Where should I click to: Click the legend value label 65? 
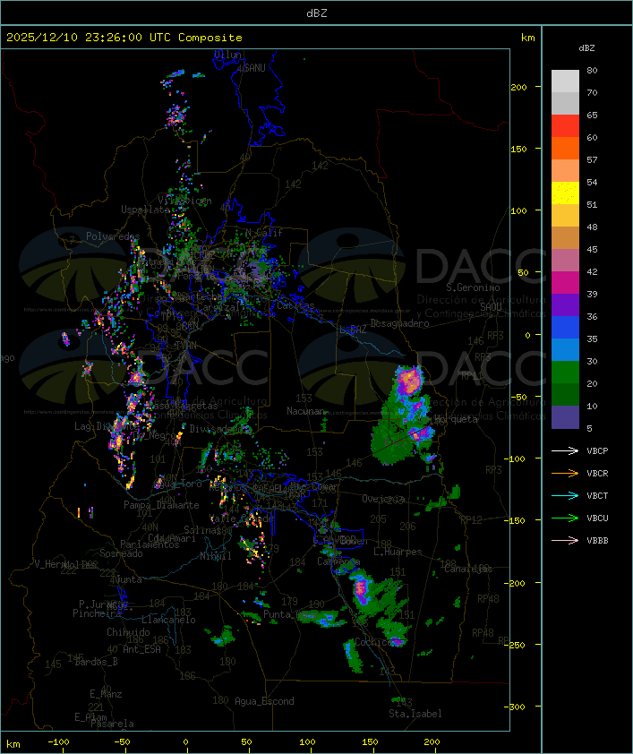(x=592, y=116)
